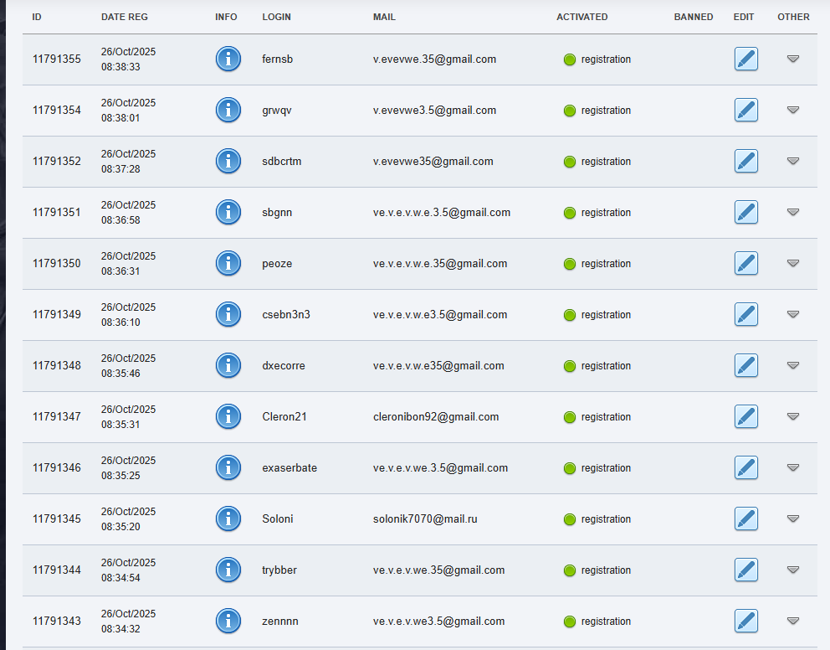830x650 pixels.
Task: Open info for user grwqv
Action: pos(228,111)
